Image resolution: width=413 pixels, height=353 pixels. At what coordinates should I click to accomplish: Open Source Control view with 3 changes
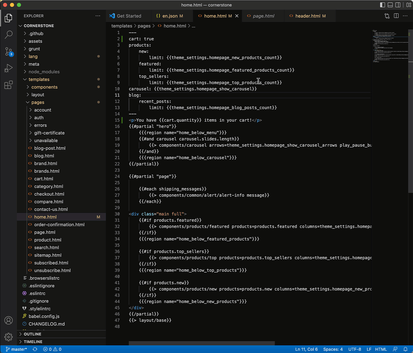point(9,51)
